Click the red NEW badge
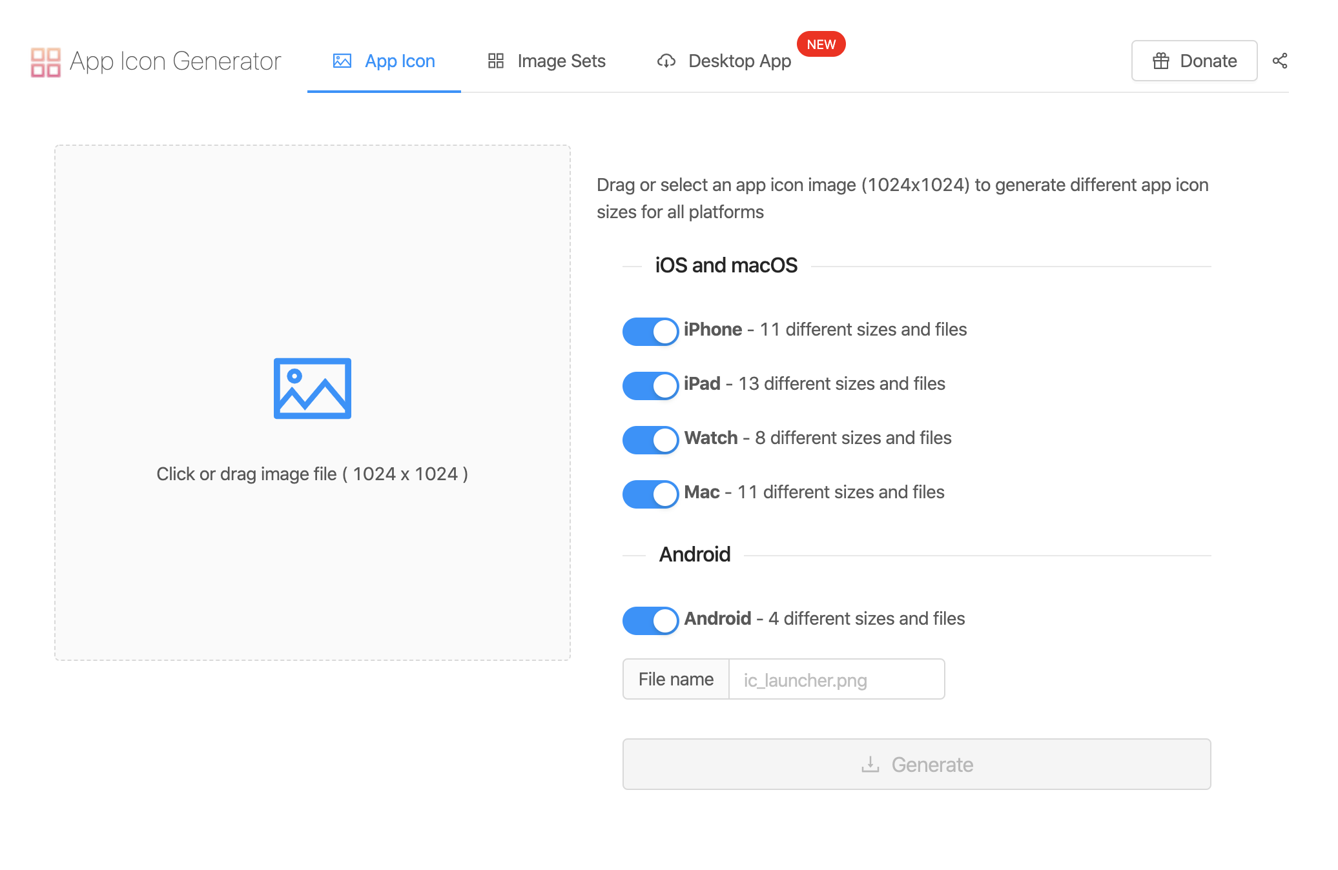Image resolution: width=1338 pixels, height=870 pixels. (821, 44)
